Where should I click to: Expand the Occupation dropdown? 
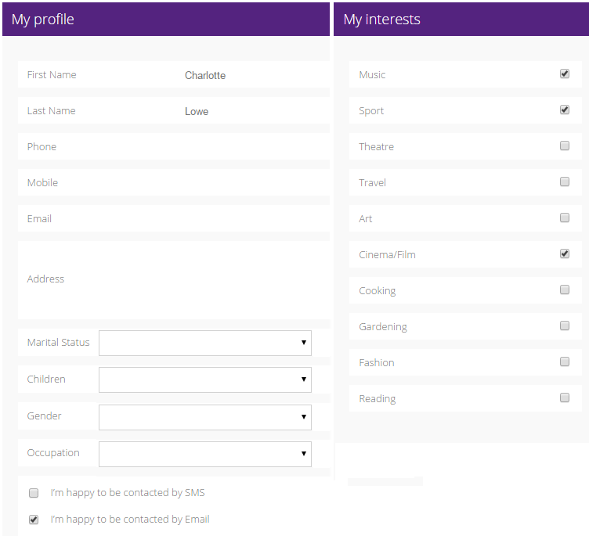click(204, 454)
